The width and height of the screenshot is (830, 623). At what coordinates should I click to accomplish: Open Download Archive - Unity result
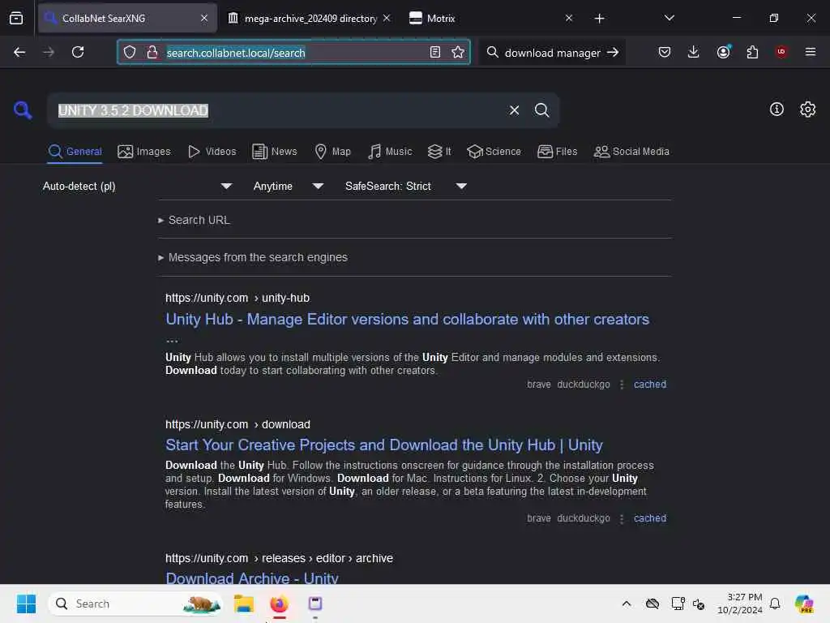click(x=252, y=578)
